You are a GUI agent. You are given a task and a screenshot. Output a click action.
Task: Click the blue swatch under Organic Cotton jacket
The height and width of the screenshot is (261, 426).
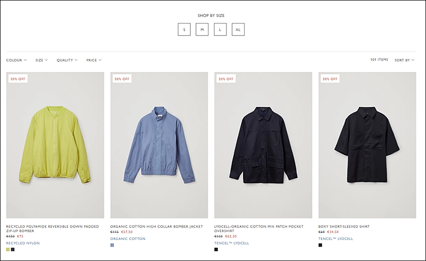(x=112, y=245)
